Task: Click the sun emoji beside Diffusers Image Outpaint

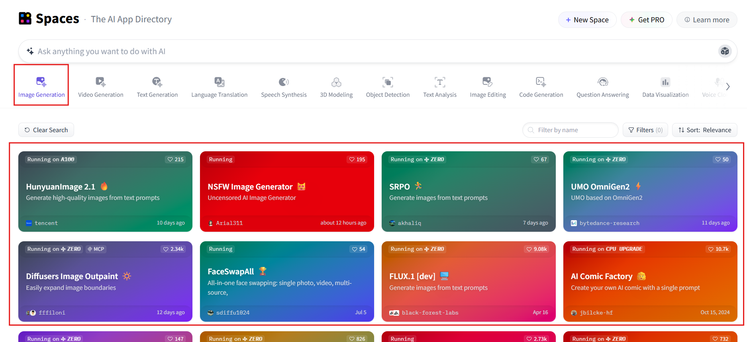Action: click(x=127, y=276)
